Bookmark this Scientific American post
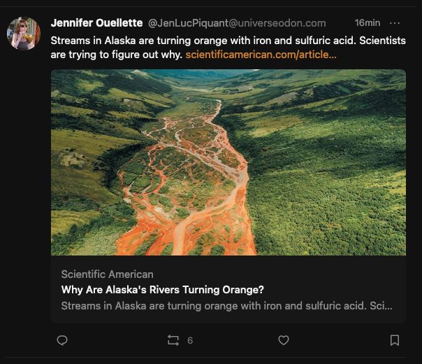 394,340
